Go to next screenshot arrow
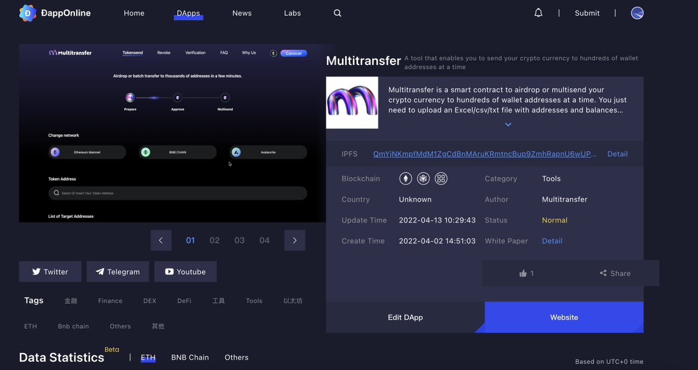Viewport: 698px width, 370px height. point(295,240)
